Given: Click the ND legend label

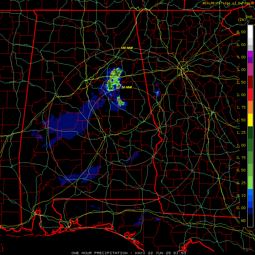Looking at the screenshot, I should pyautogui.click(x=243, y=221).
